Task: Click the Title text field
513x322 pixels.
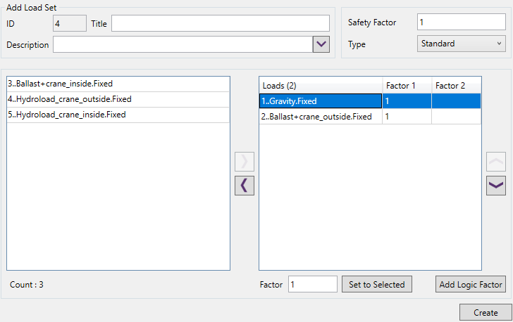Action: [220, 23]
